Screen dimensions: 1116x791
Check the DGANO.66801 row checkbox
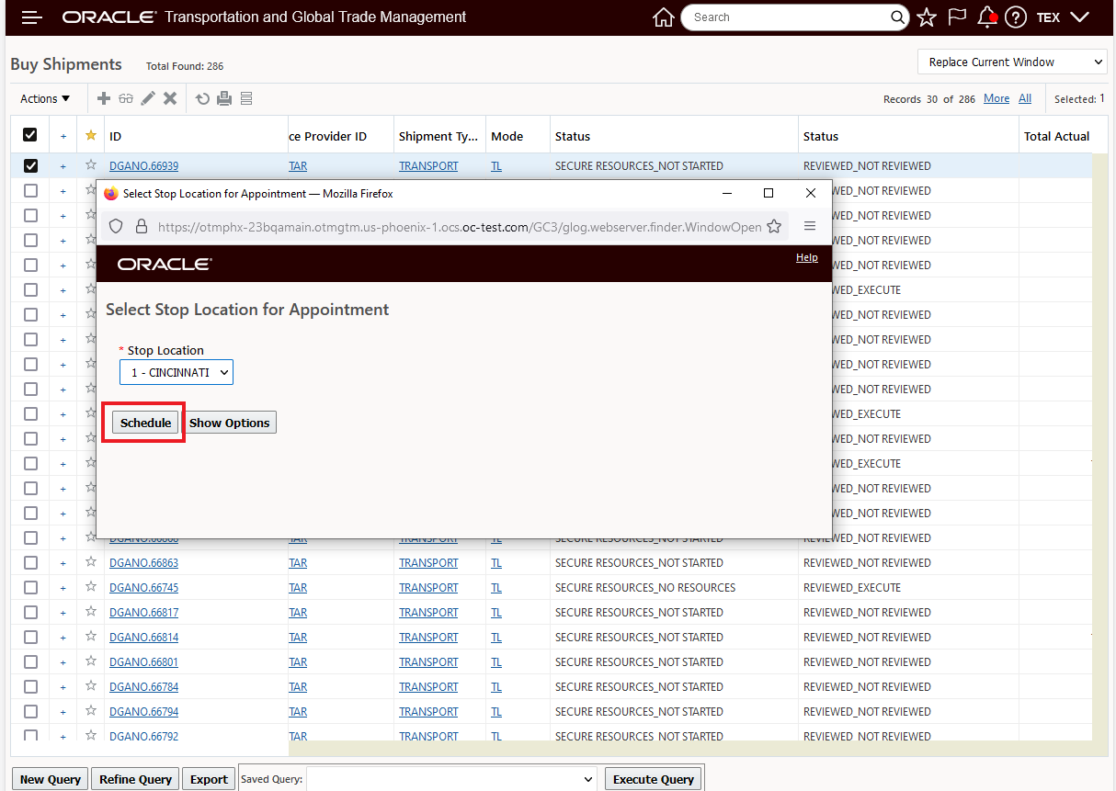[x=30, y=661]
